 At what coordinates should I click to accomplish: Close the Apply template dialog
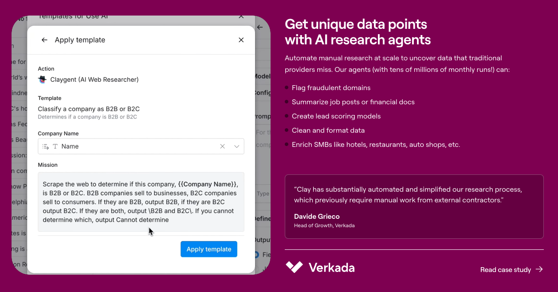[241, 40]
